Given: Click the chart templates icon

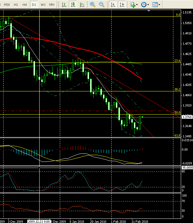Looking at the screenshot, I should 155,5.
